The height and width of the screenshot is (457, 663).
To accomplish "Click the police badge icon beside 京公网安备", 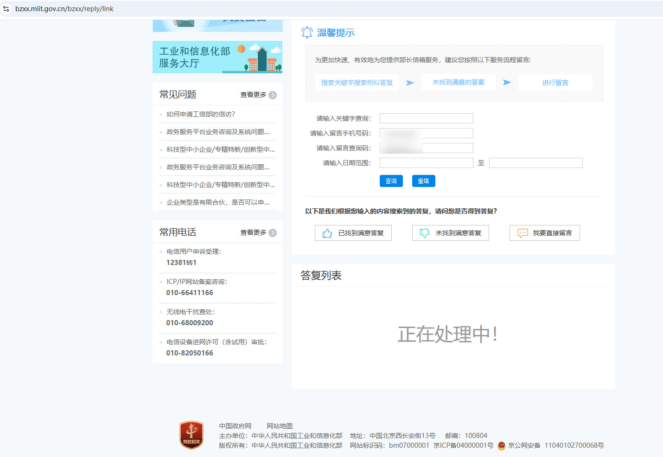I will pyautogui.click(x=501, y=446).
